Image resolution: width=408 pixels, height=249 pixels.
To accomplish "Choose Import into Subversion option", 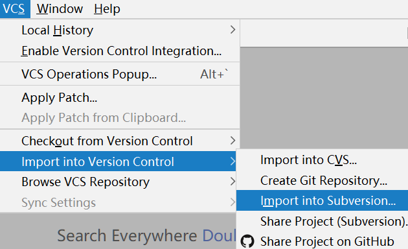I will point(322,200).
